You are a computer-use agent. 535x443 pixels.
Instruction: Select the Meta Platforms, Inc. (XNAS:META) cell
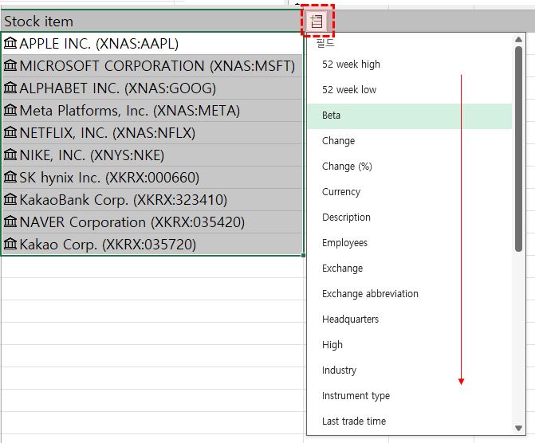(x=152, y=110)
